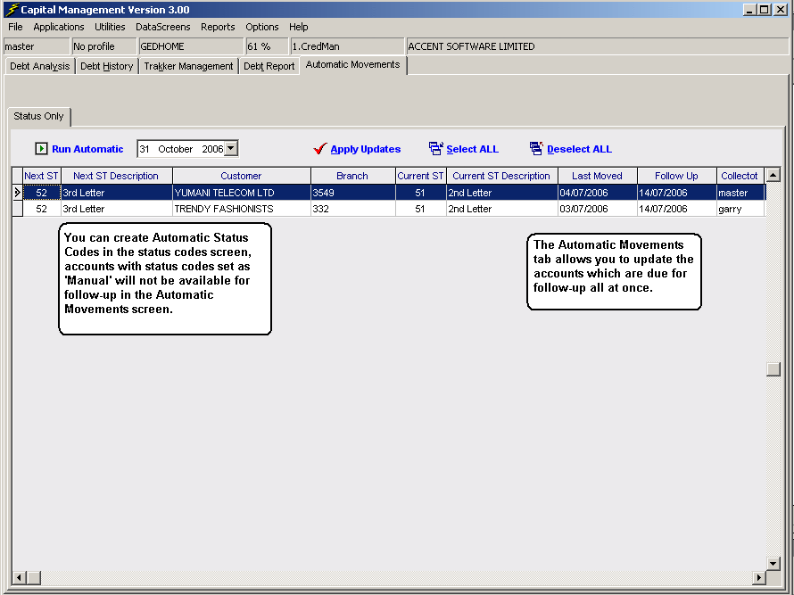
Task: Click the Follow Up date for TRENDY FASHIONISTS
Action: pyautogui.click(x=676, y=209)
